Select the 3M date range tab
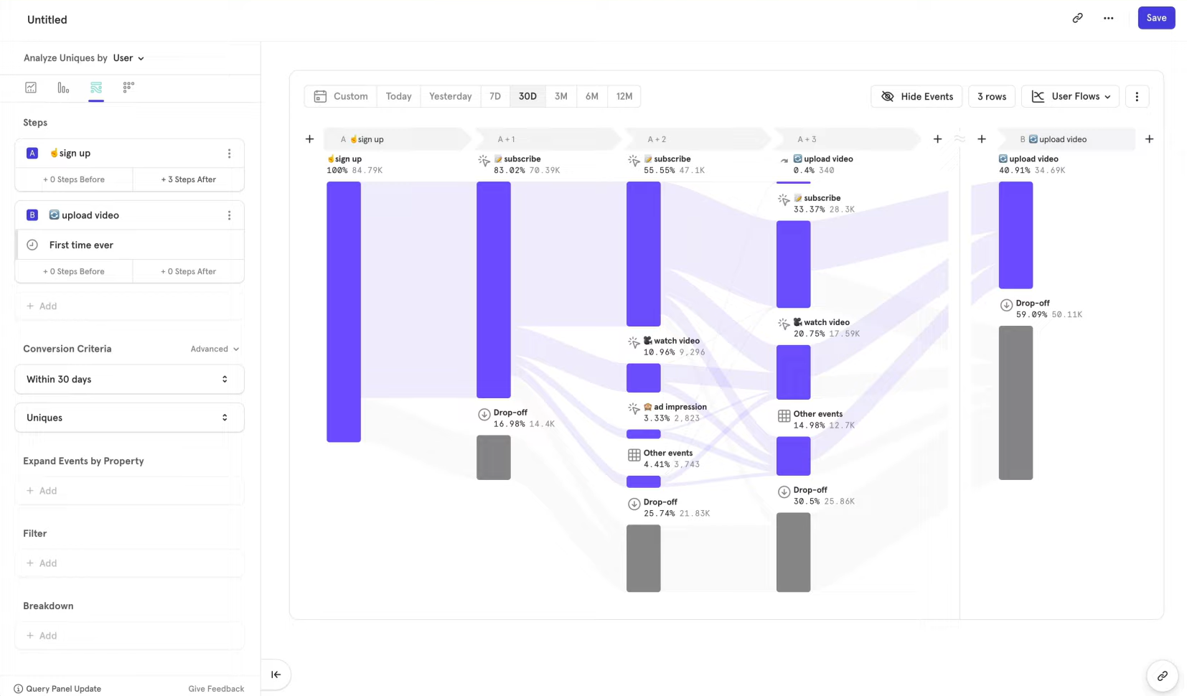Viewport: 1187px width, 696px height. click(x=561, y=96)
